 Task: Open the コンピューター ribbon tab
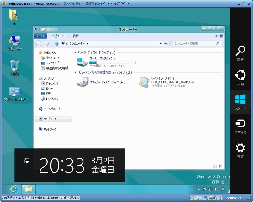[58, 36]
